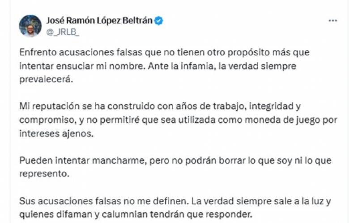
Task: Open the more options three-dot menu
Action: [332, 21]
